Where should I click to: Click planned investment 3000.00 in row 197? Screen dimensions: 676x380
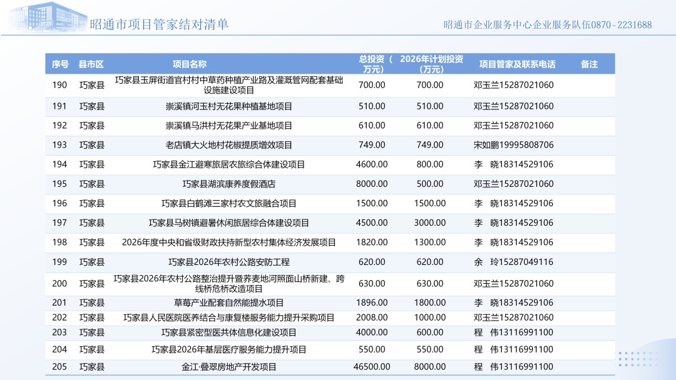430,223
